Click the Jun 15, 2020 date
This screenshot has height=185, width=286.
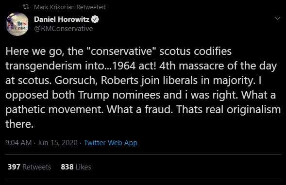tap(57, 142)
